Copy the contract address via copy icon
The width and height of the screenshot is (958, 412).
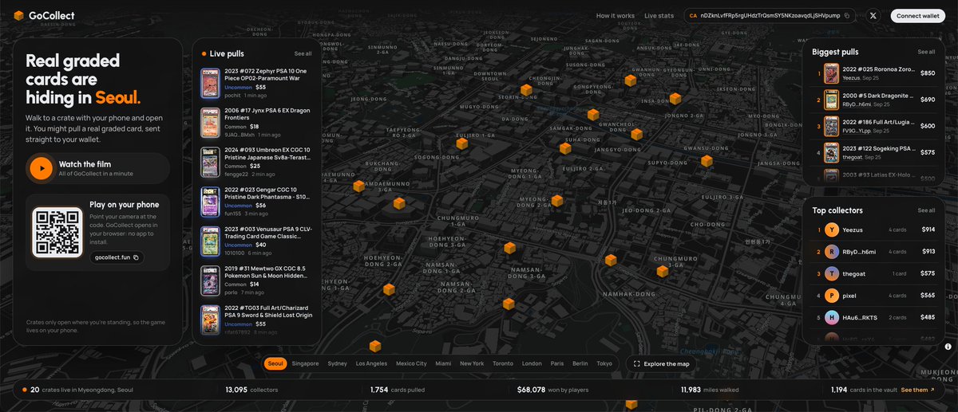[847, 16]
